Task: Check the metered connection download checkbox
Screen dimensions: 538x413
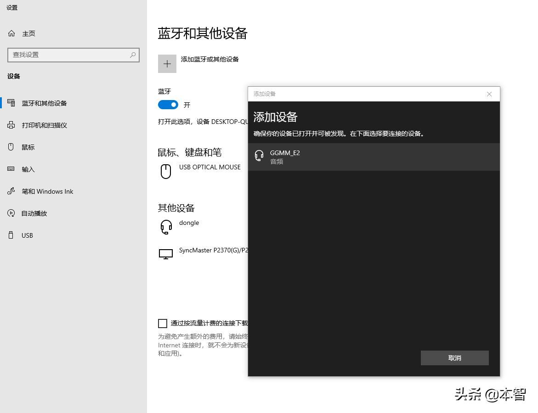Action: coord(163,323)
